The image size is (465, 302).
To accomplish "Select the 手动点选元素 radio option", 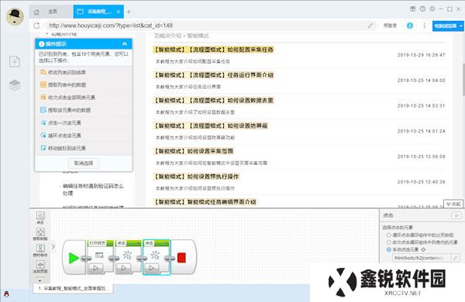I will click(x=389, y=250).
